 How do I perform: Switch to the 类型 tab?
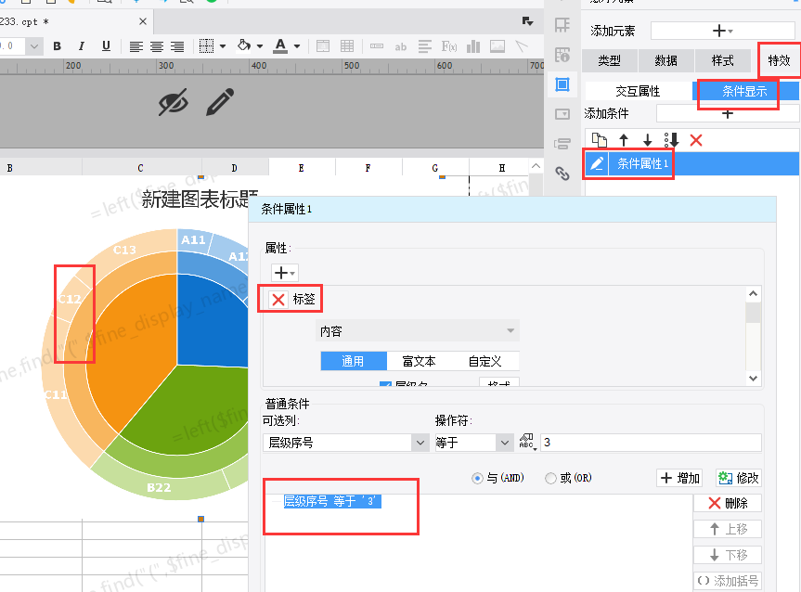coord(610,61)
